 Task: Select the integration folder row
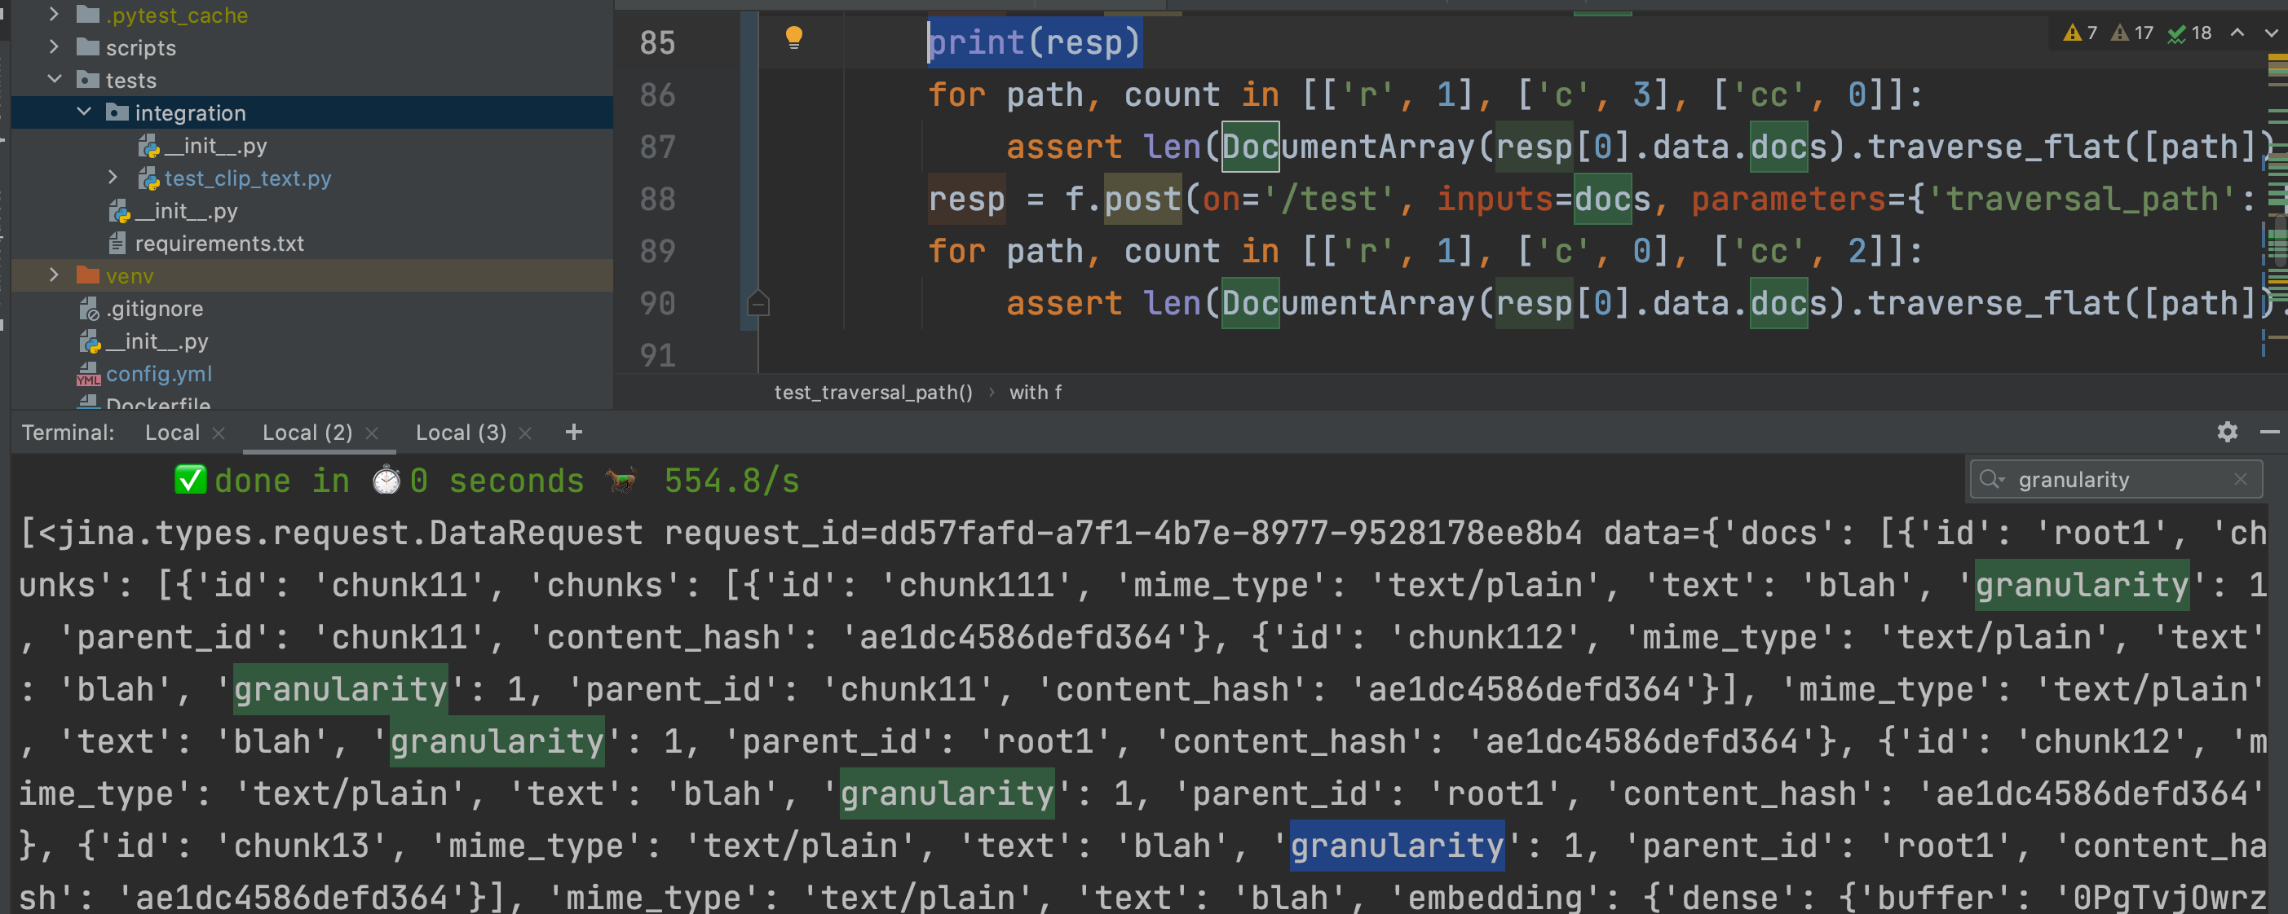(311, 112)
